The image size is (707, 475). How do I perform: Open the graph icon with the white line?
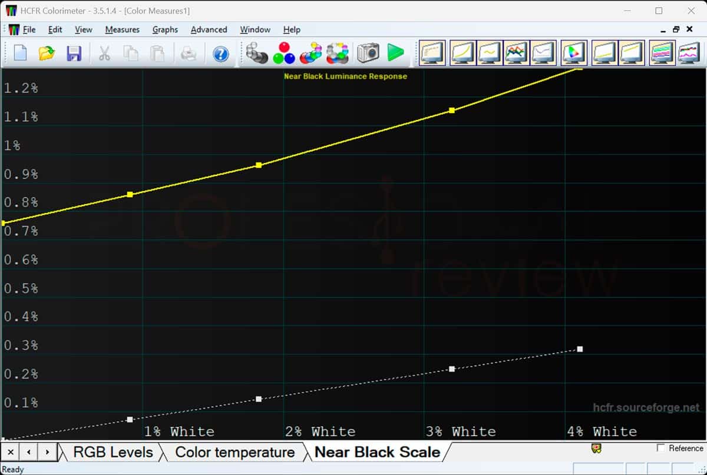click(x=543, y=53)
